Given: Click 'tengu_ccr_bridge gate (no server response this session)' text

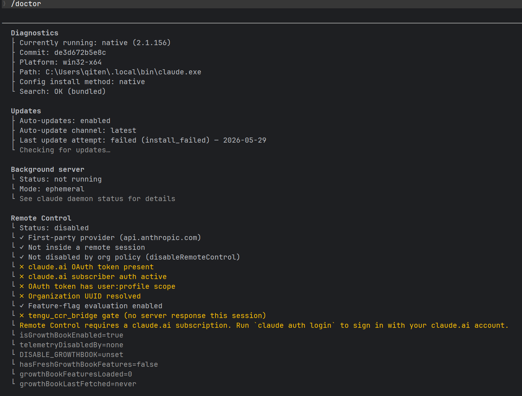Looking at the screenshot, I should coord(147,316).
